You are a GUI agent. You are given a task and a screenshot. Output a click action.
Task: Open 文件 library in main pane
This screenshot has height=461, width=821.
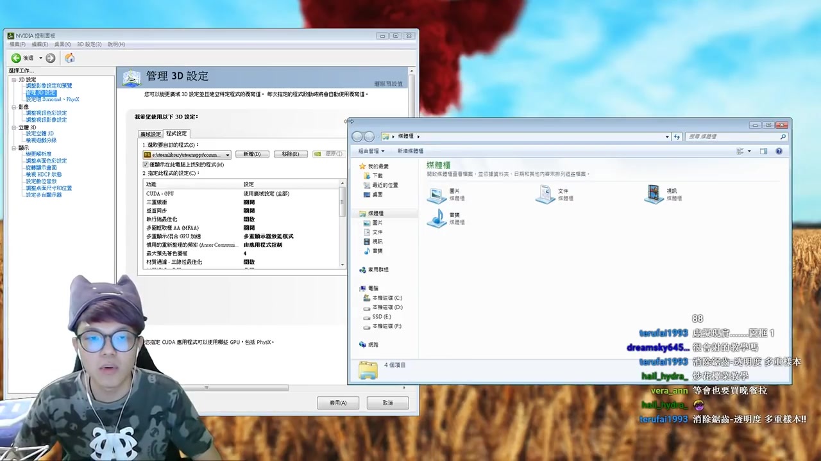point(555,194)
